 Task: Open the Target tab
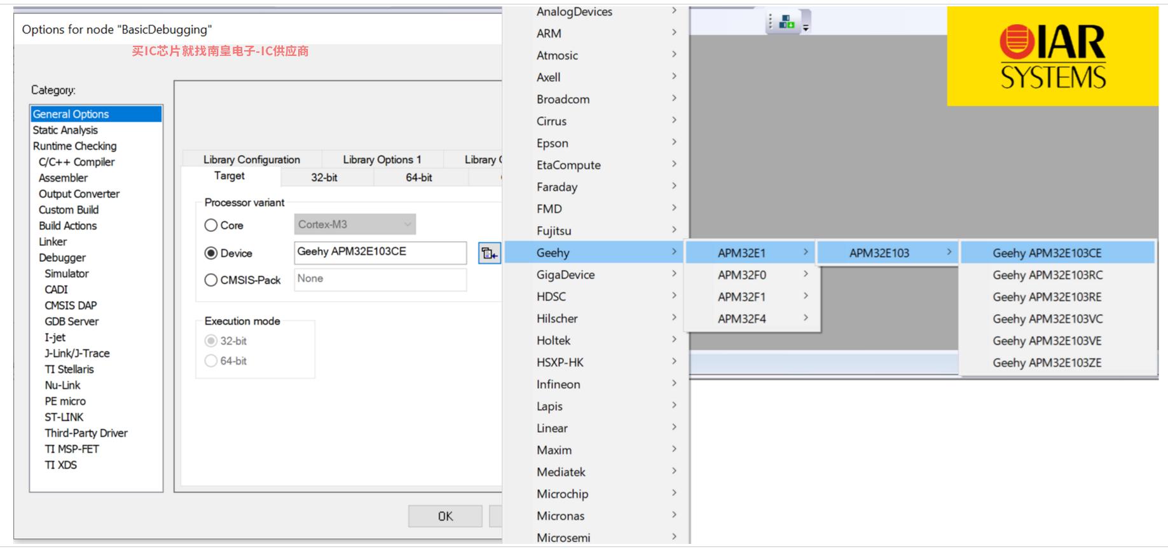(x=230, y=176)
